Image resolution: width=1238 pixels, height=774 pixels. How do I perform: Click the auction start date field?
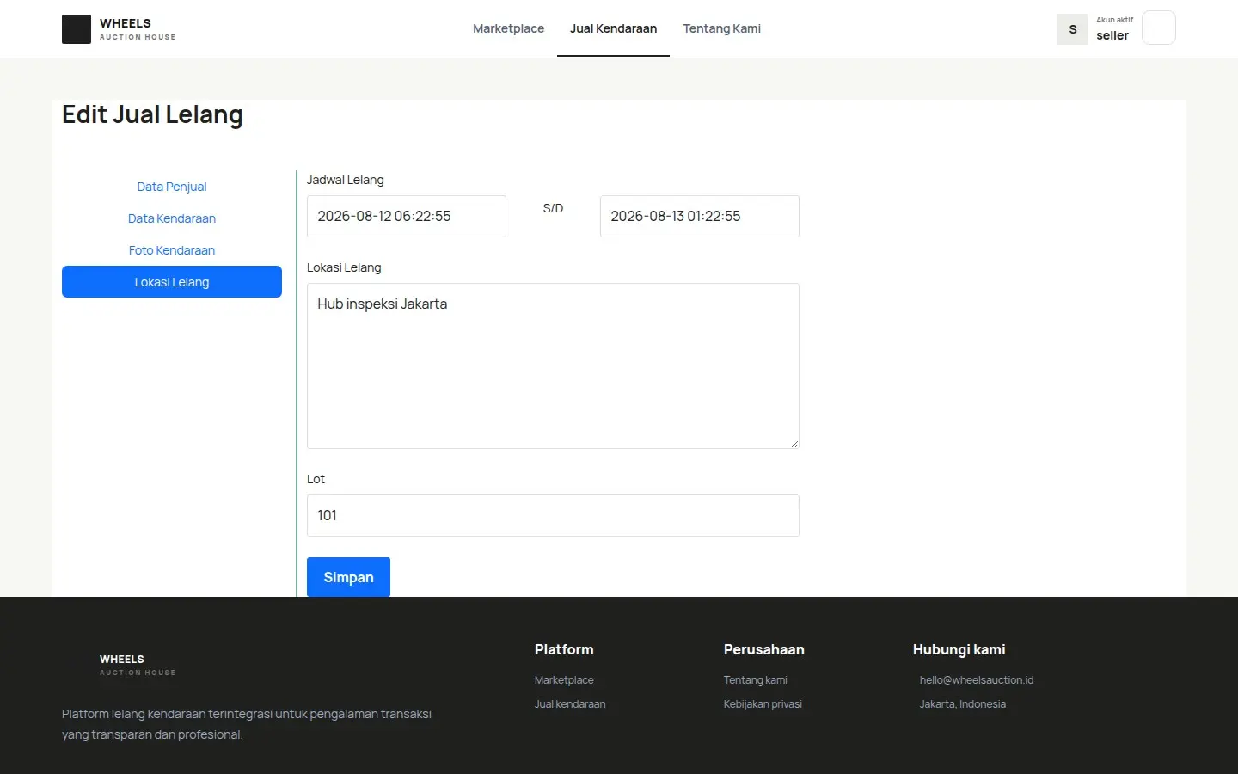point(407,216)
